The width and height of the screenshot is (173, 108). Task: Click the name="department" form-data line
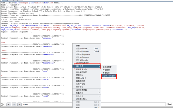28,63
